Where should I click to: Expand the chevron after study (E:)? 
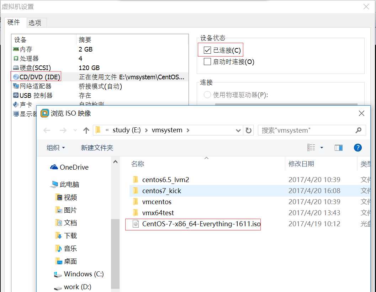tap(146, 131)
